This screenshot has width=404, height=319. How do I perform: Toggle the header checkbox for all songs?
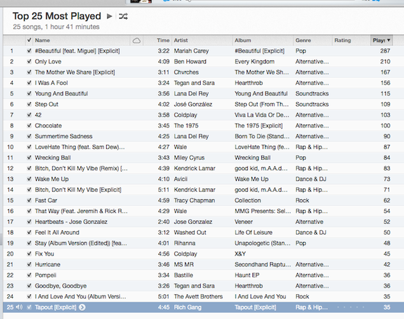pos(29,40)
